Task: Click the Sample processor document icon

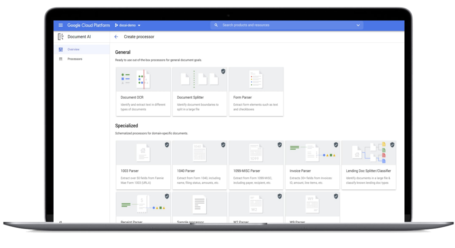Action: 199,204
